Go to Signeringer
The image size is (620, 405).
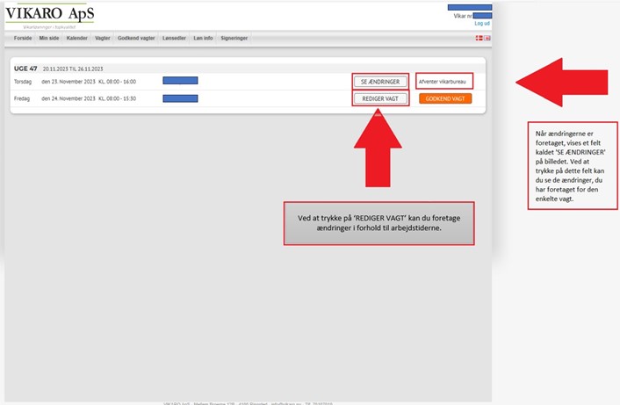[x=234, y=39]
